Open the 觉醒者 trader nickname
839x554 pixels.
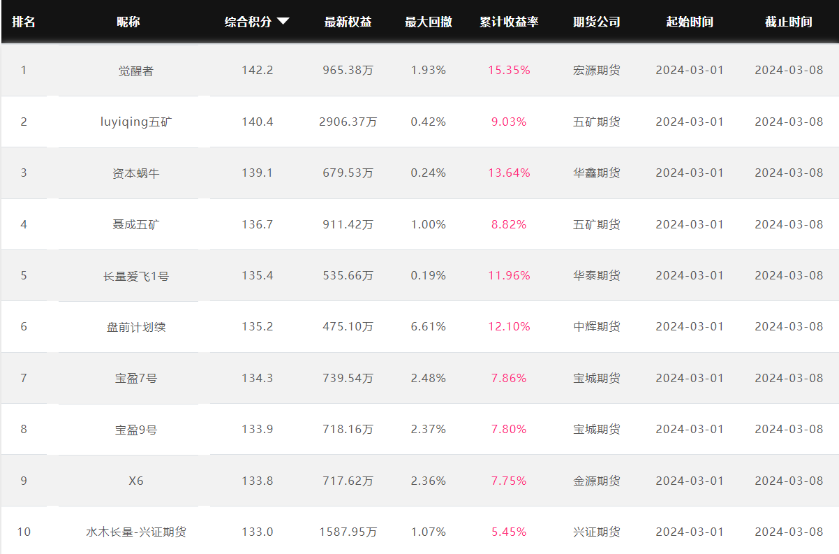click(136, 71)
